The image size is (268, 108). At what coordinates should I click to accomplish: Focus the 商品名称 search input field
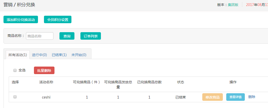[x=40, y=36]
